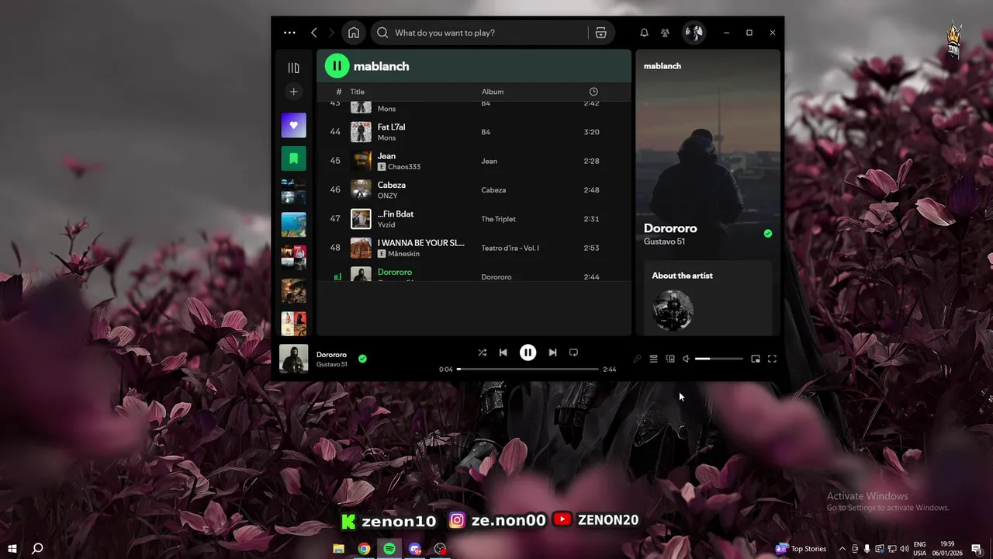Image resolution: width=993 pixels, height=559 pixels.
Task: Open notifications bell (What's New)
Action: pos(644,33)
